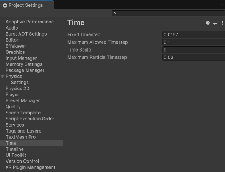Click the magnifier icon in the search bar
Viewport: 225px width, 172px height.
coord(115,13)
